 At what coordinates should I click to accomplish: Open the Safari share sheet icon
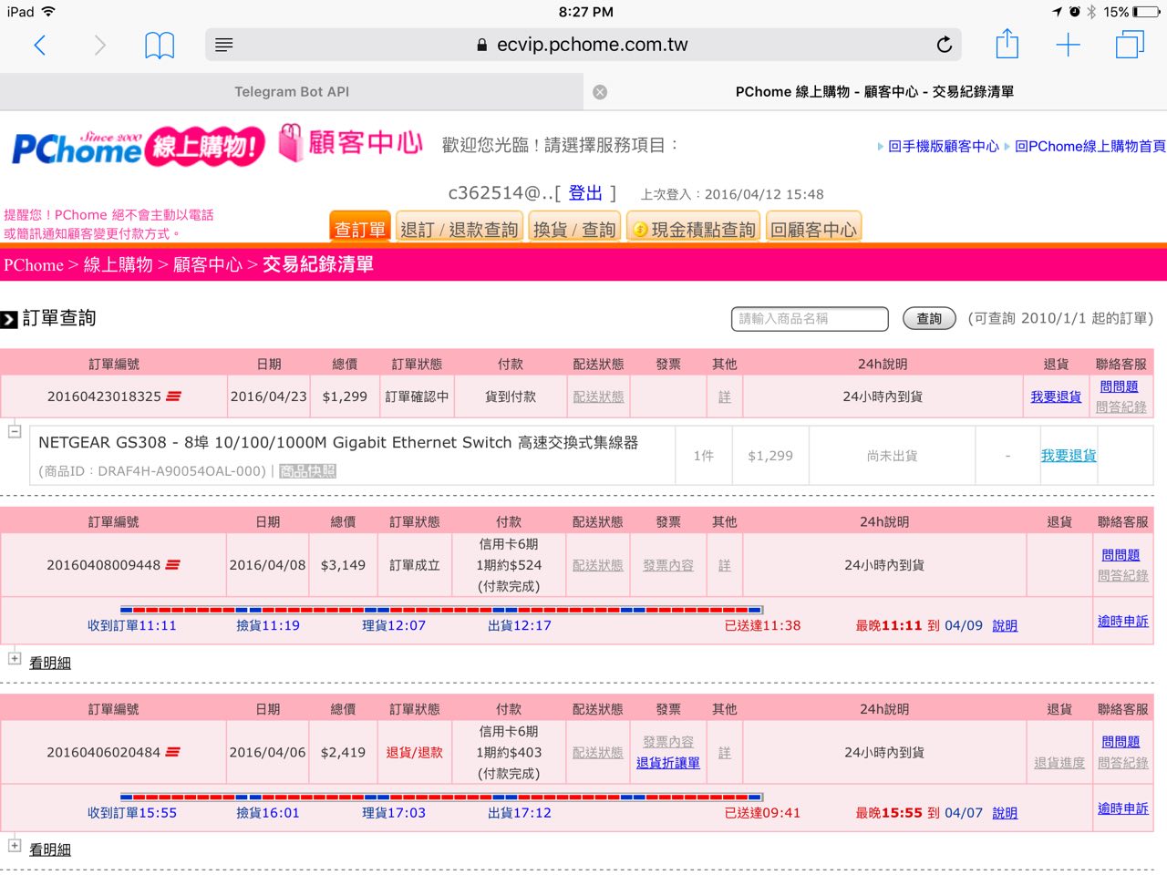point(1007,43)
